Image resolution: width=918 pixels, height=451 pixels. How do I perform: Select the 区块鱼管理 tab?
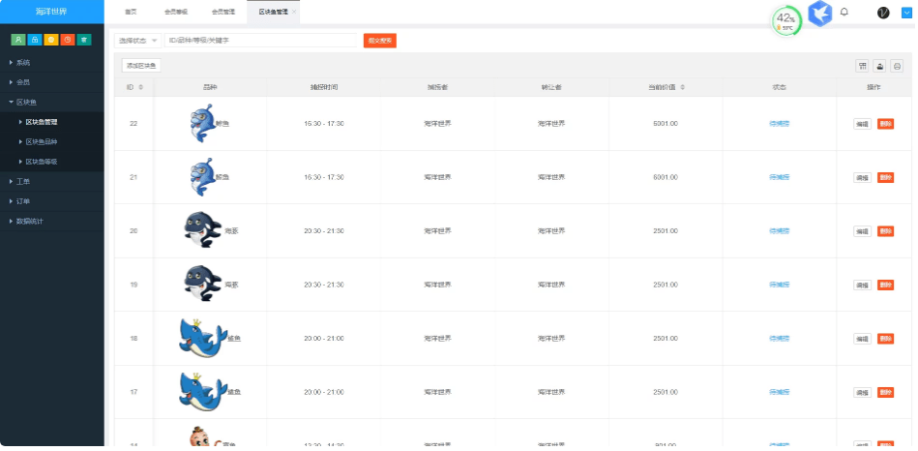[273, 12]
